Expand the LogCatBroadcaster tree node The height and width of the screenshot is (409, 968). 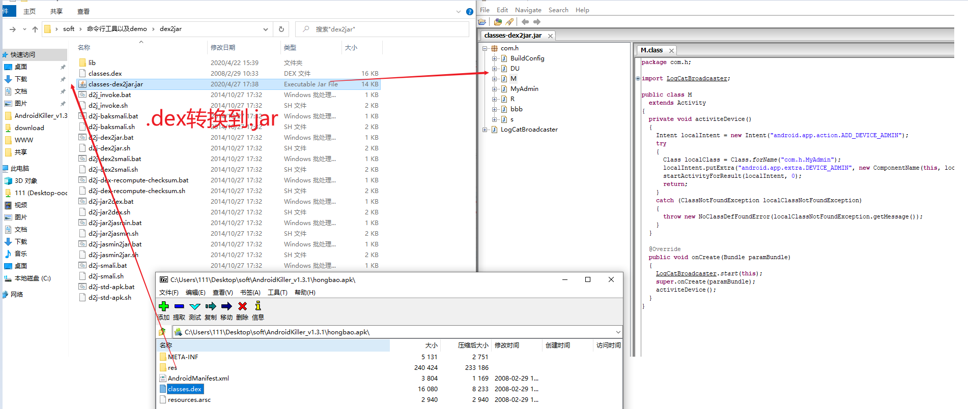(485, 130)
